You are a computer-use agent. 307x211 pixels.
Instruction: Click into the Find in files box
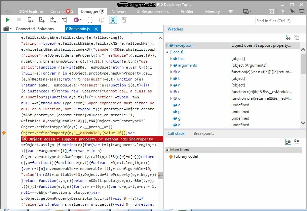tap(280, 21)
